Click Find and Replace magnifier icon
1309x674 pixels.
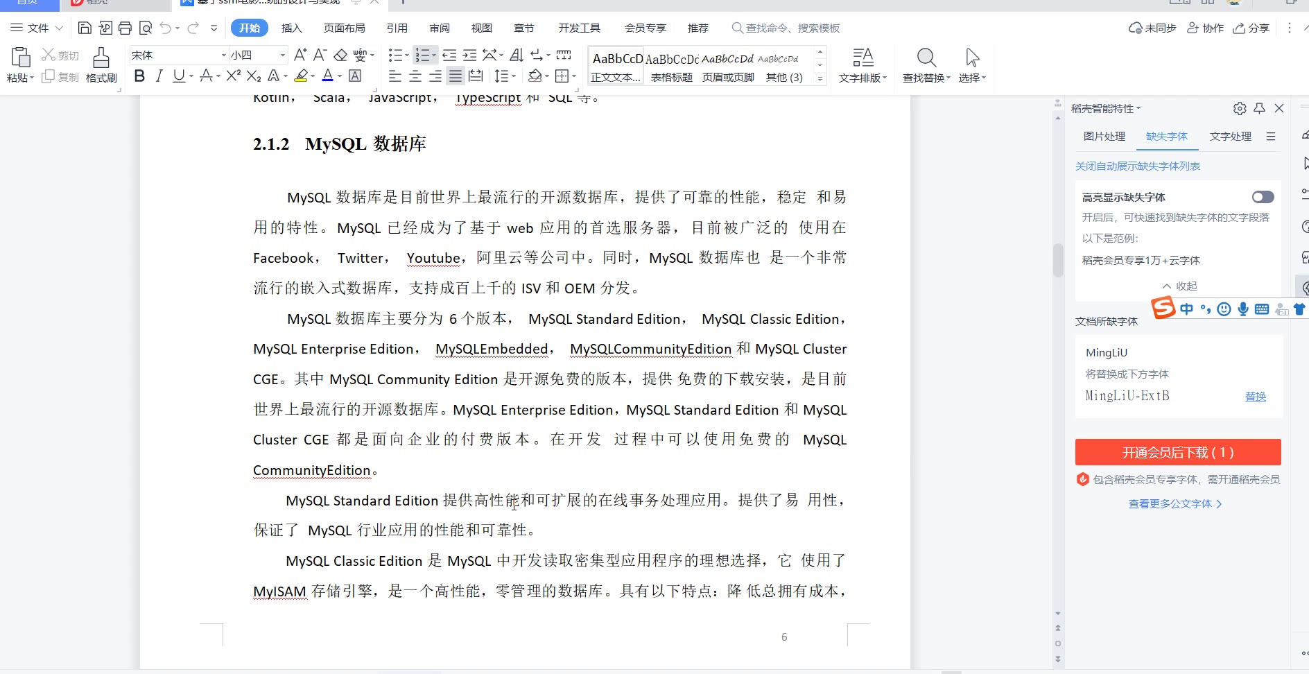click(x=926, y=57)
